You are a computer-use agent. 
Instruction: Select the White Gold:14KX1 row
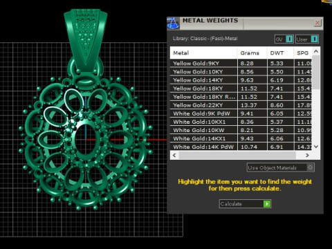pyautogui.click(x=241, y=138)
